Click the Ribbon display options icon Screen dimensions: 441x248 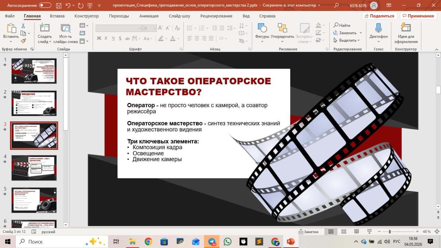click(x=389, y=6)
